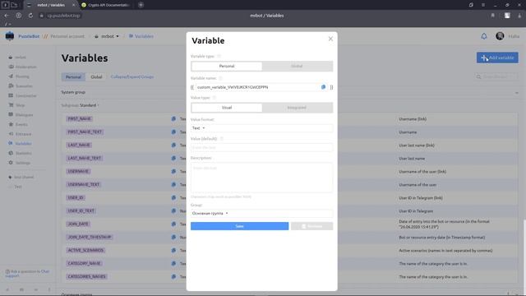
Task: Click Add variable button
Action: [497, 58]
